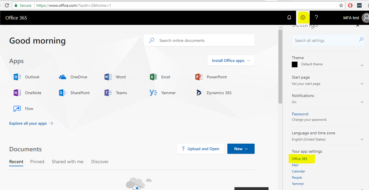Open Office 365 app settings link

299,159
